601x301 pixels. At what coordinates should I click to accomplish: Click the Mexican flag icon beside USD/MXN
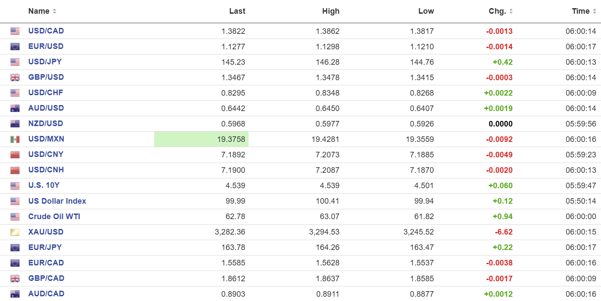pos(15,139)
